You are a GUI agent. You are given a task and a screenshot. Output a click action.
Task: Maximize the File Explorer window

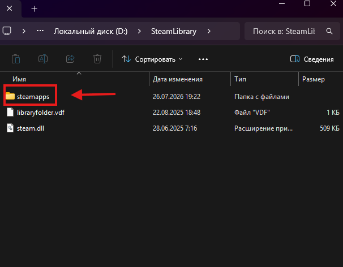(x=307, y=3)
